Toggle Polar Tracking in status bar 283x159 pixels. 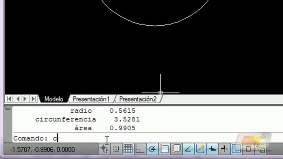[x=152, y=149]
